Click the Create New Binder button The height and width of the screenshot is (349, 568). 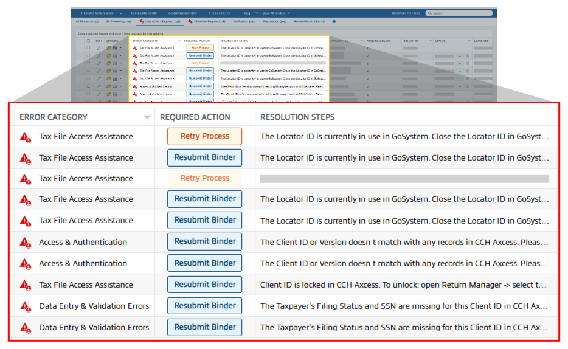pyautogui.click(x=97, y=13)
